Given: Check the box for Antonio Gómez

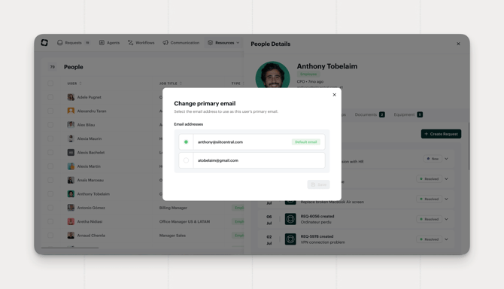Looking at the screenshot, I should click(x=50, y=208).
